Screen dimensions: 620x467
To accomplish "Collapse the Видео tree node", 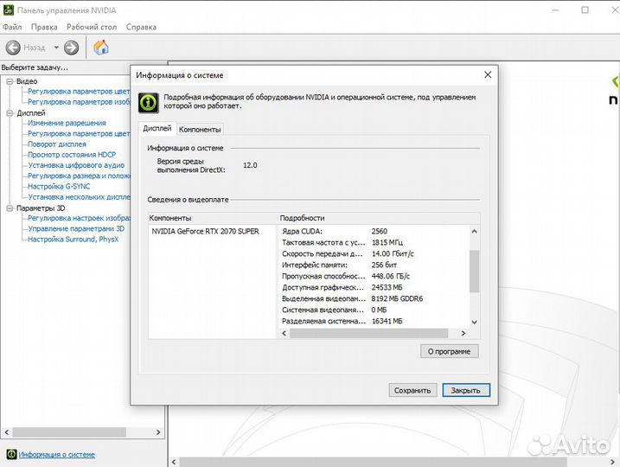I will [x=10, y=81].
